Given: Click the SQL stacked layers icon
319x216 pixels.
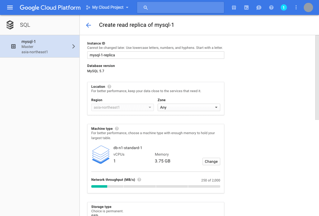Looking at the screenshot, I should [x=10, y=25].
